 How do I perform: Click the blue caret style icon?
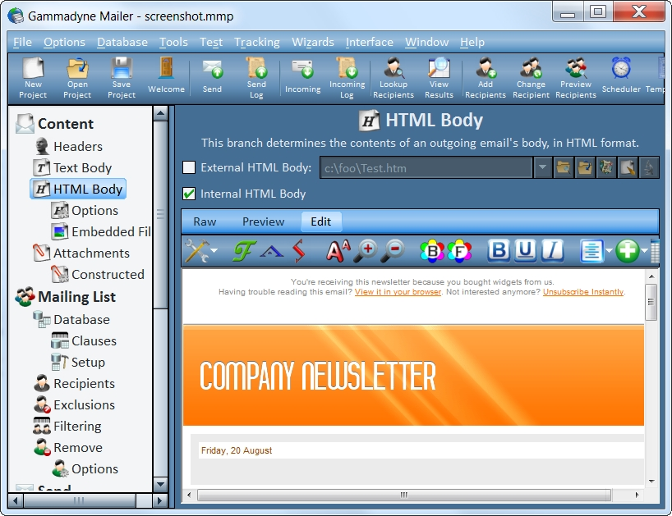[272, 251]
